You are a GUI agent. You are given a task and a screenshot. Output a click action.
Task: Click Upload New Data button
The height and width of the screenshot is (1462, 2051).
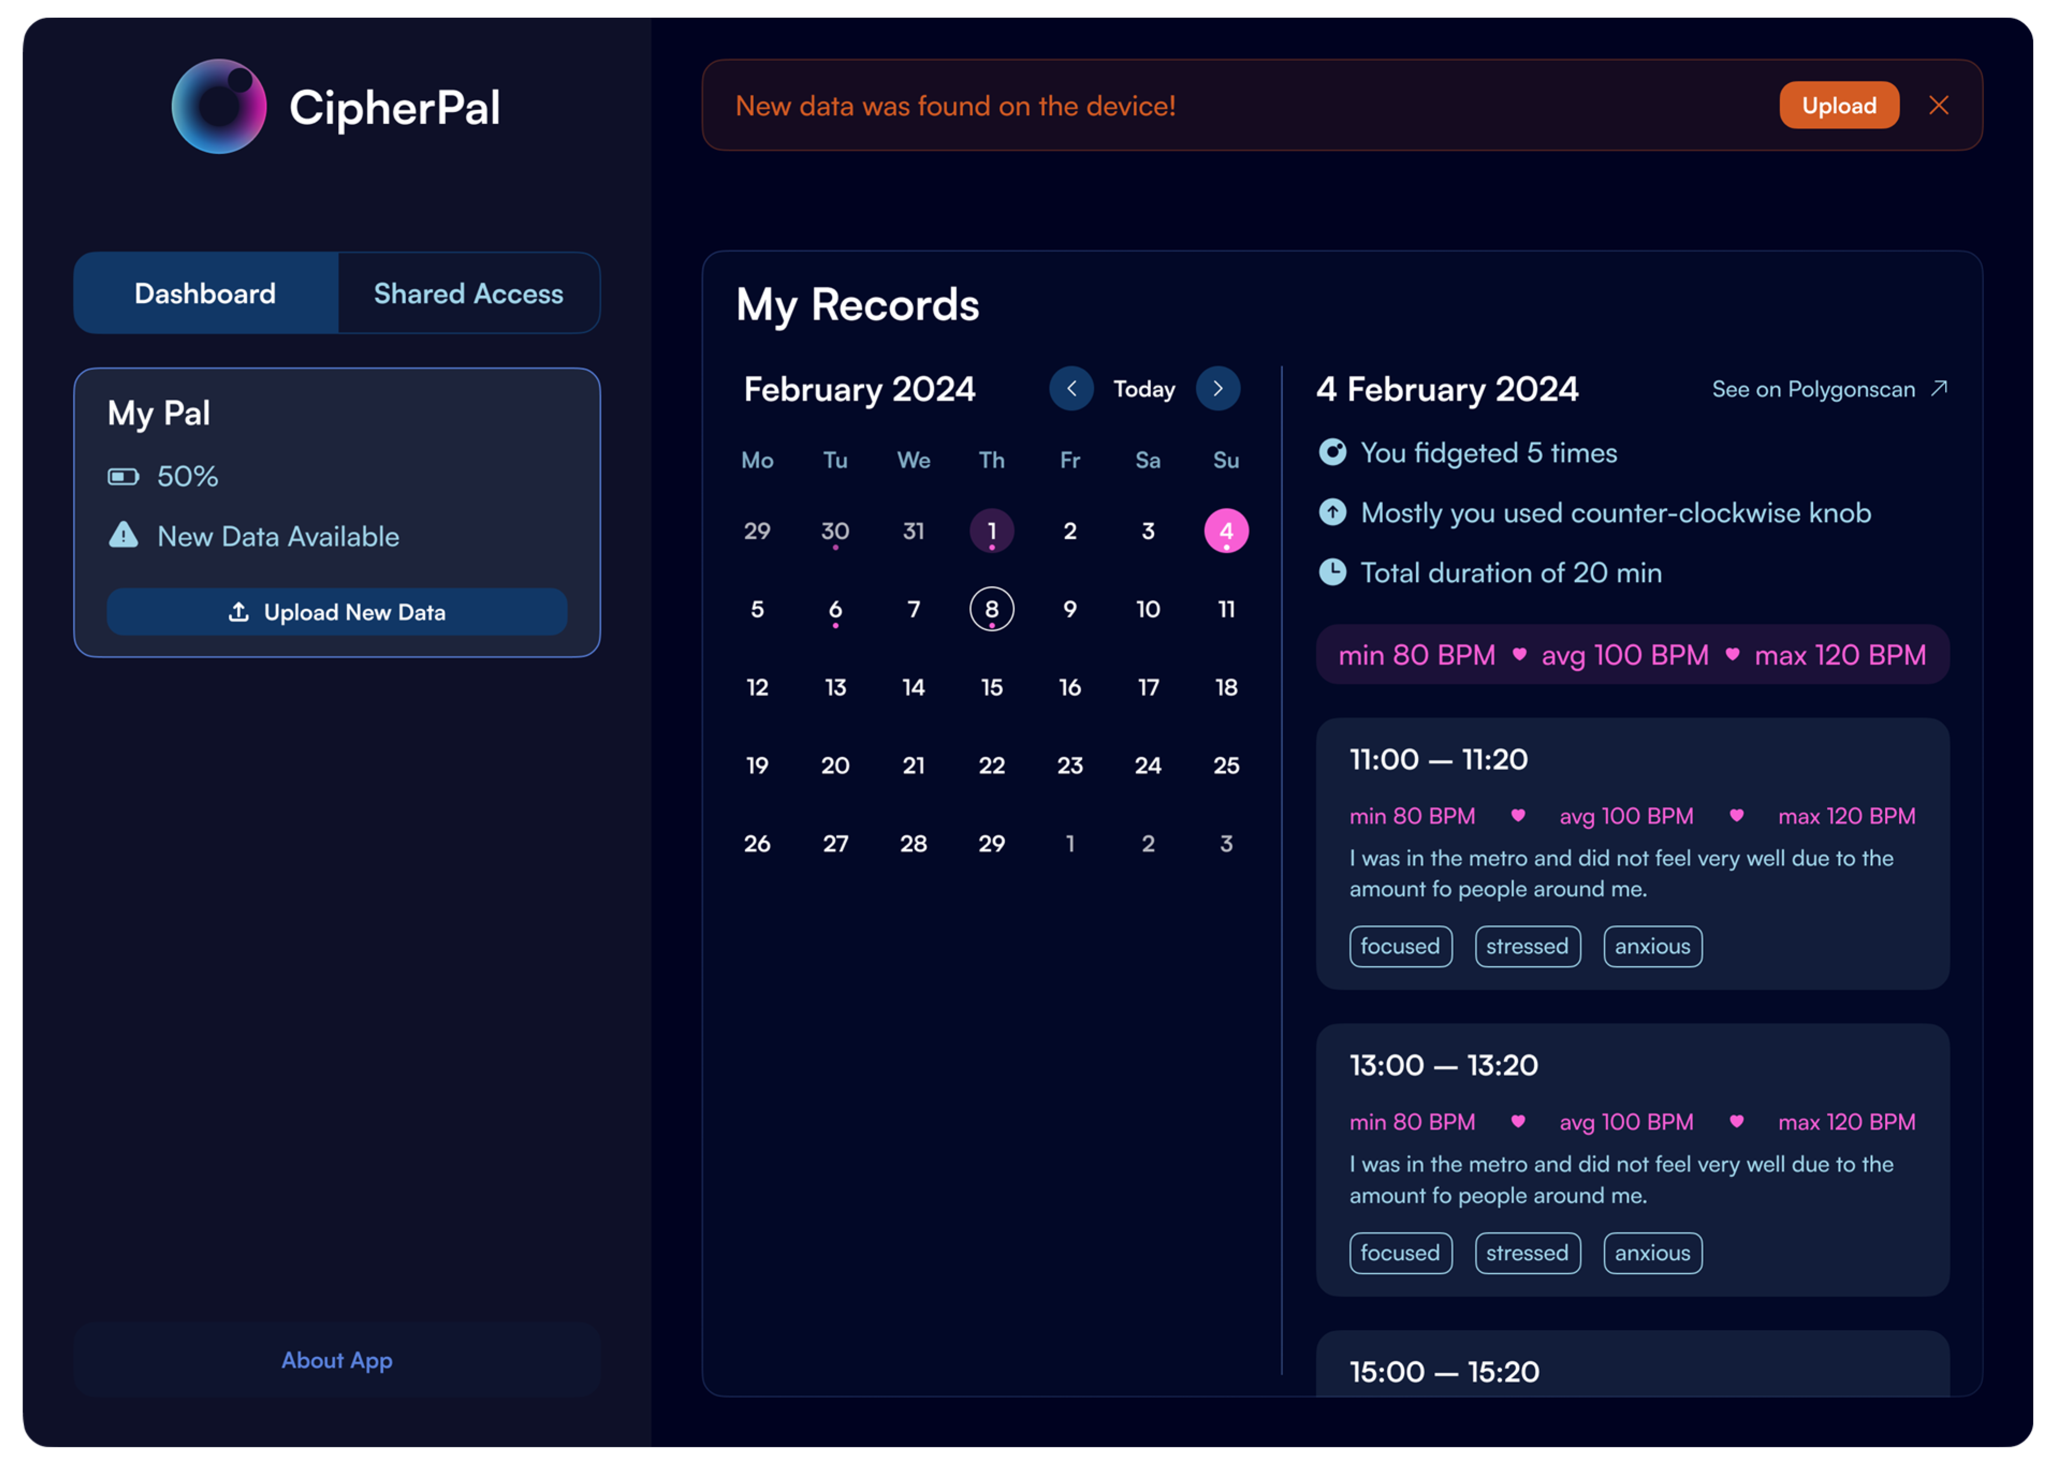coord(336,612)
